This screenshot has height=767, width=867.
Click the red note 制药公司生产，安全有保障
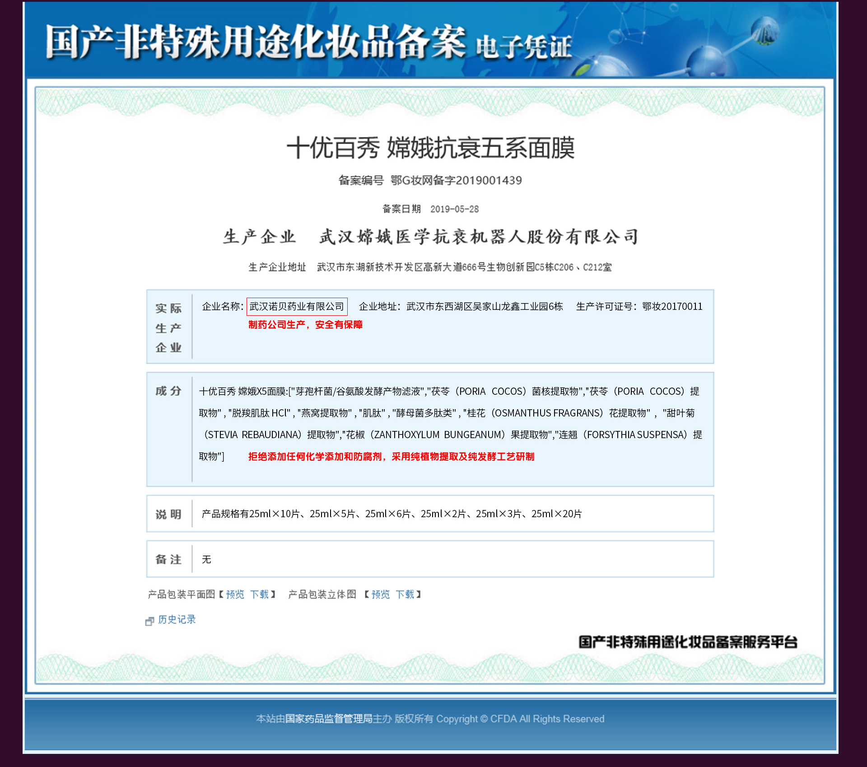click(306, 325)
